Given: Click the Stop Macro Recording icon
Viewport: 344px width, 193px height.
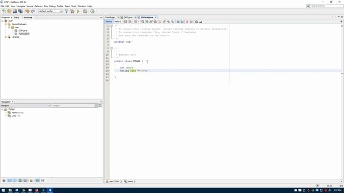Looking at the screenshot, I should (x=191, y=21).
